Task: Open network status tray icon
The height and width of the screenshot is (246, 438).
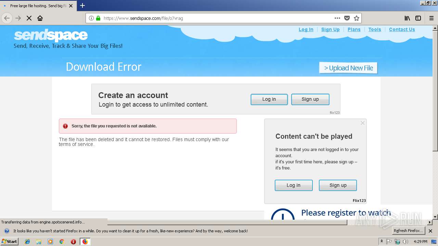Action: [397, 242]
